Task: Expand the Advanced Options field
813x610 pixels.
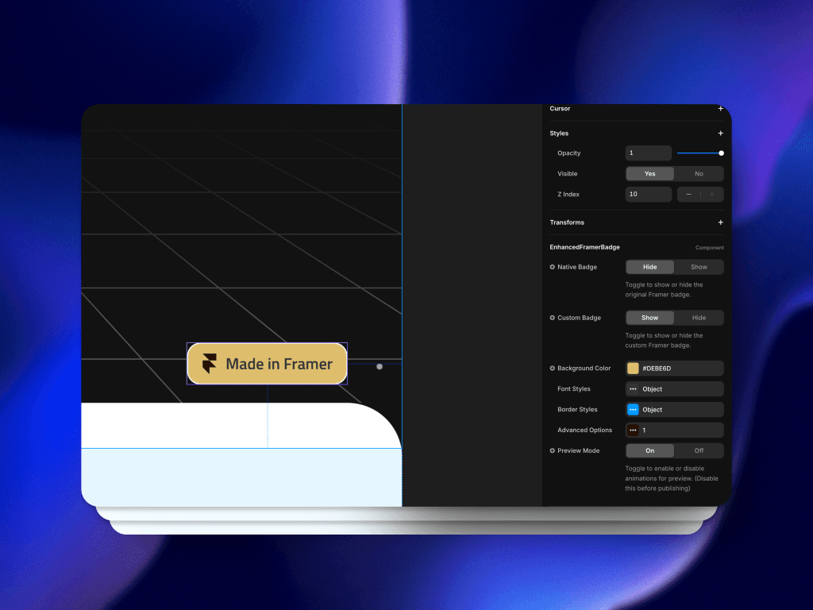Action: 674,430
